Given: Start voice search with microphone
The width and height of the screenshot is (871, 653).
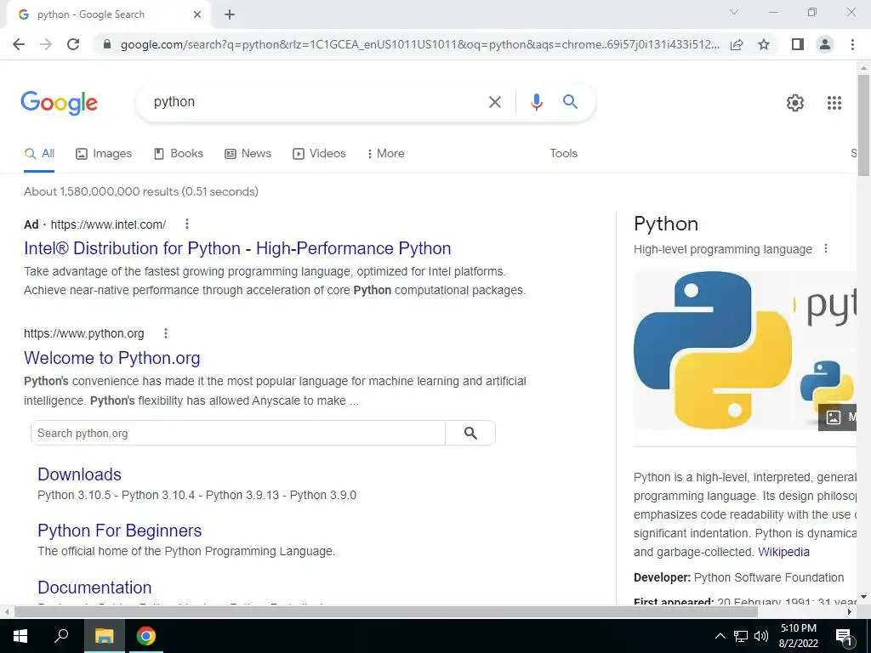Looking at the screenshot, I should (536, 102).
